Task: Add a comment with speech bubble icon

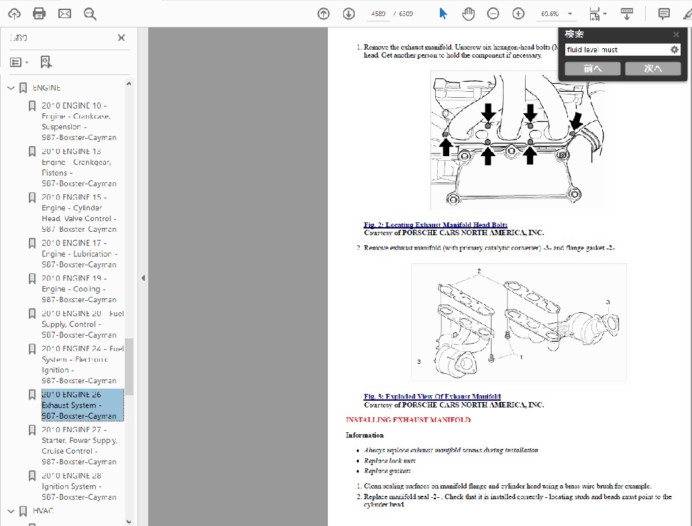Action: pyautogui.click(x=664, y=13)
